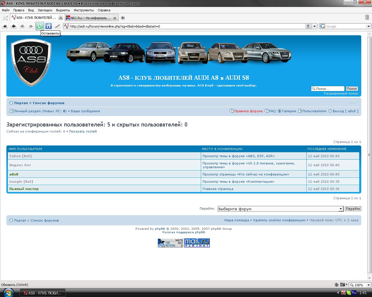Open the Закладки menu

tap(45, 10)
